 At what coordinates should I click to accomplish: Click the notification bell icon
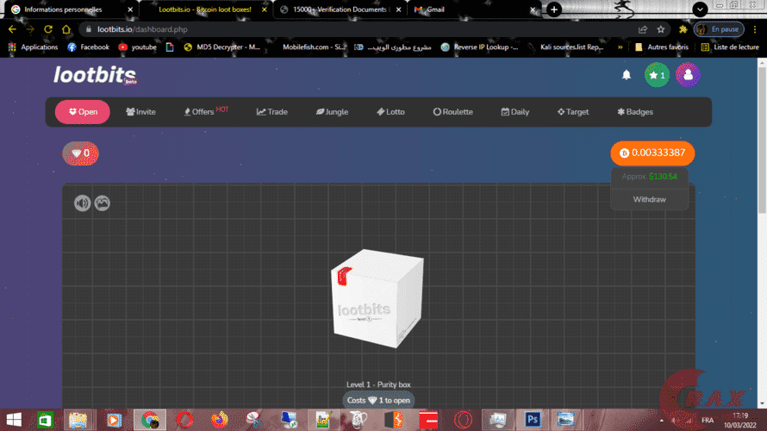tap(627, 76)
